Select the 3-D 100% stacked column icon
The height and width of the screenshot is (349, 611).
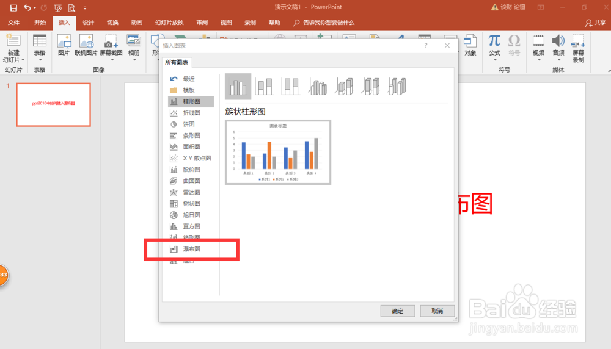(371, 87)
